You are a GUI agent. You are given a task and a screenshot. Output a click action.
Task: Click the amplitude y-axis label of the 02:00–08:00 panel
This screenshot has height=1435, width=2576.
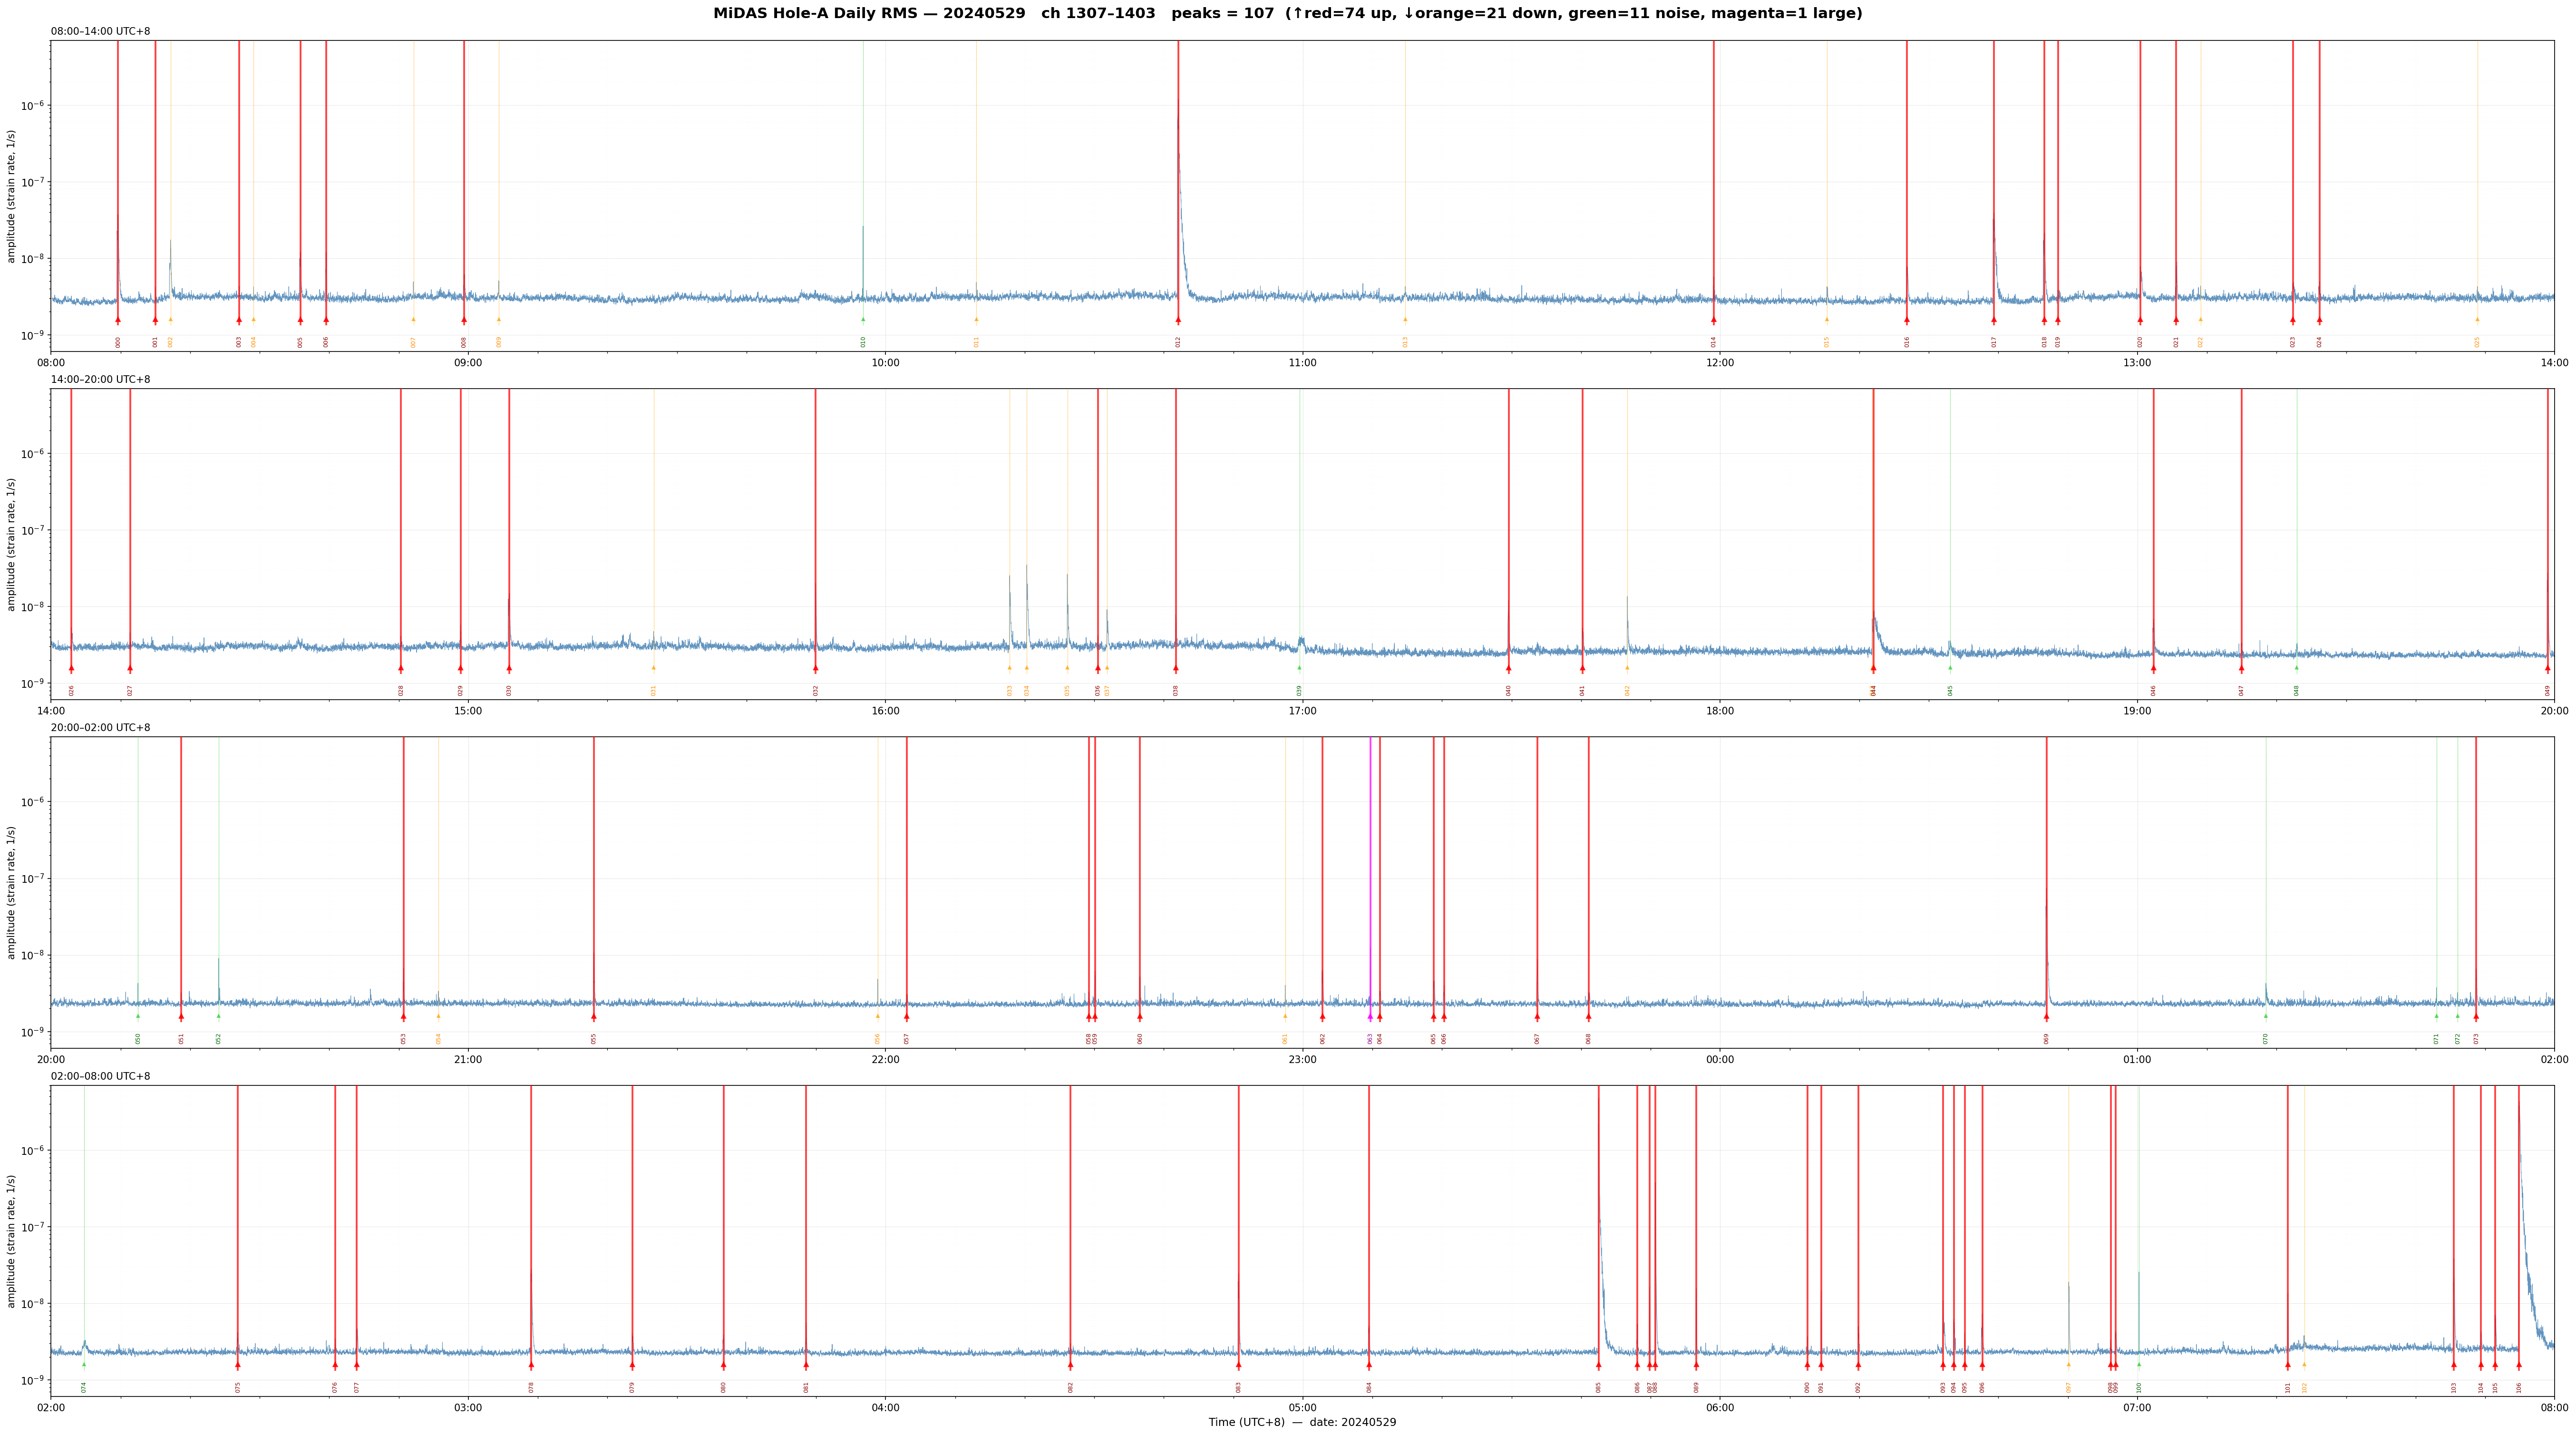pyautogui.click(x=12, y=1241)
